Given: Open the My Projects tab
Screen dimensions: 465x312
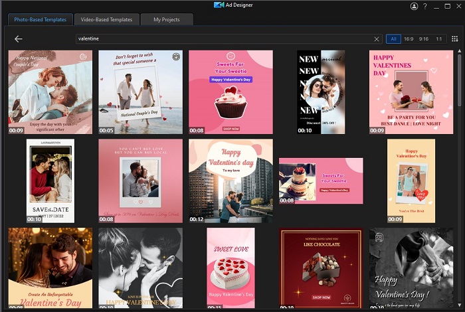Looking at the screenshot, I should point(167,19).
